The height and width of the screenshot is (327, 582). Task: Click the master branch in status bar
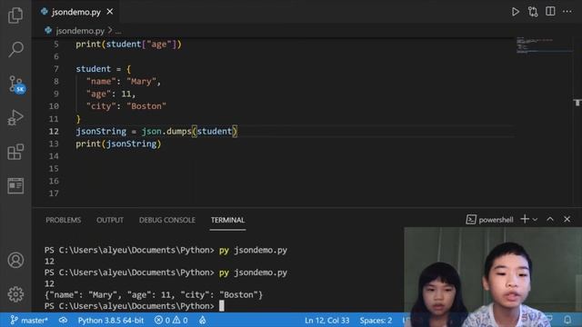29,321
